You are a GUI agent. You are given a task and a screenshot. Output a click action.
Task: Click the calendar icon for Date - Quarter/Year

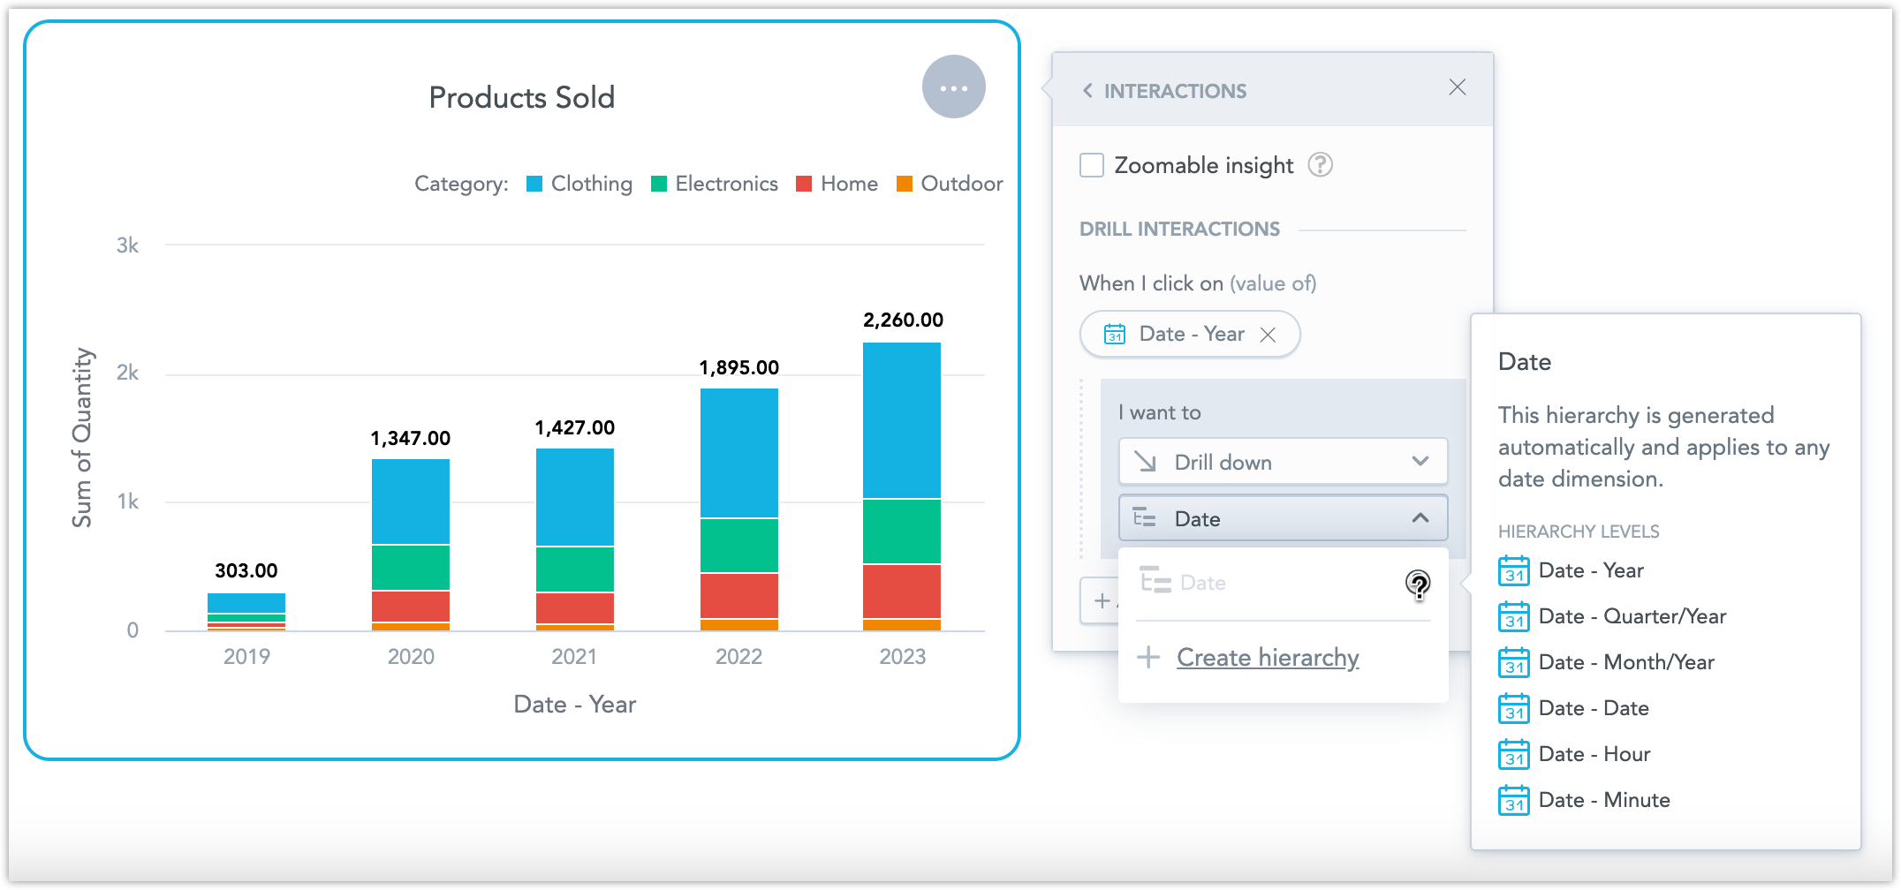click(x=1513, y=617)
